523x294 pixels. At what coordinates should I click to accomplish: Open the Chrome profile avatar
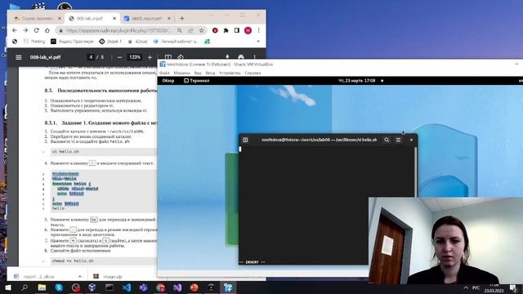click(x=248, y=30)
